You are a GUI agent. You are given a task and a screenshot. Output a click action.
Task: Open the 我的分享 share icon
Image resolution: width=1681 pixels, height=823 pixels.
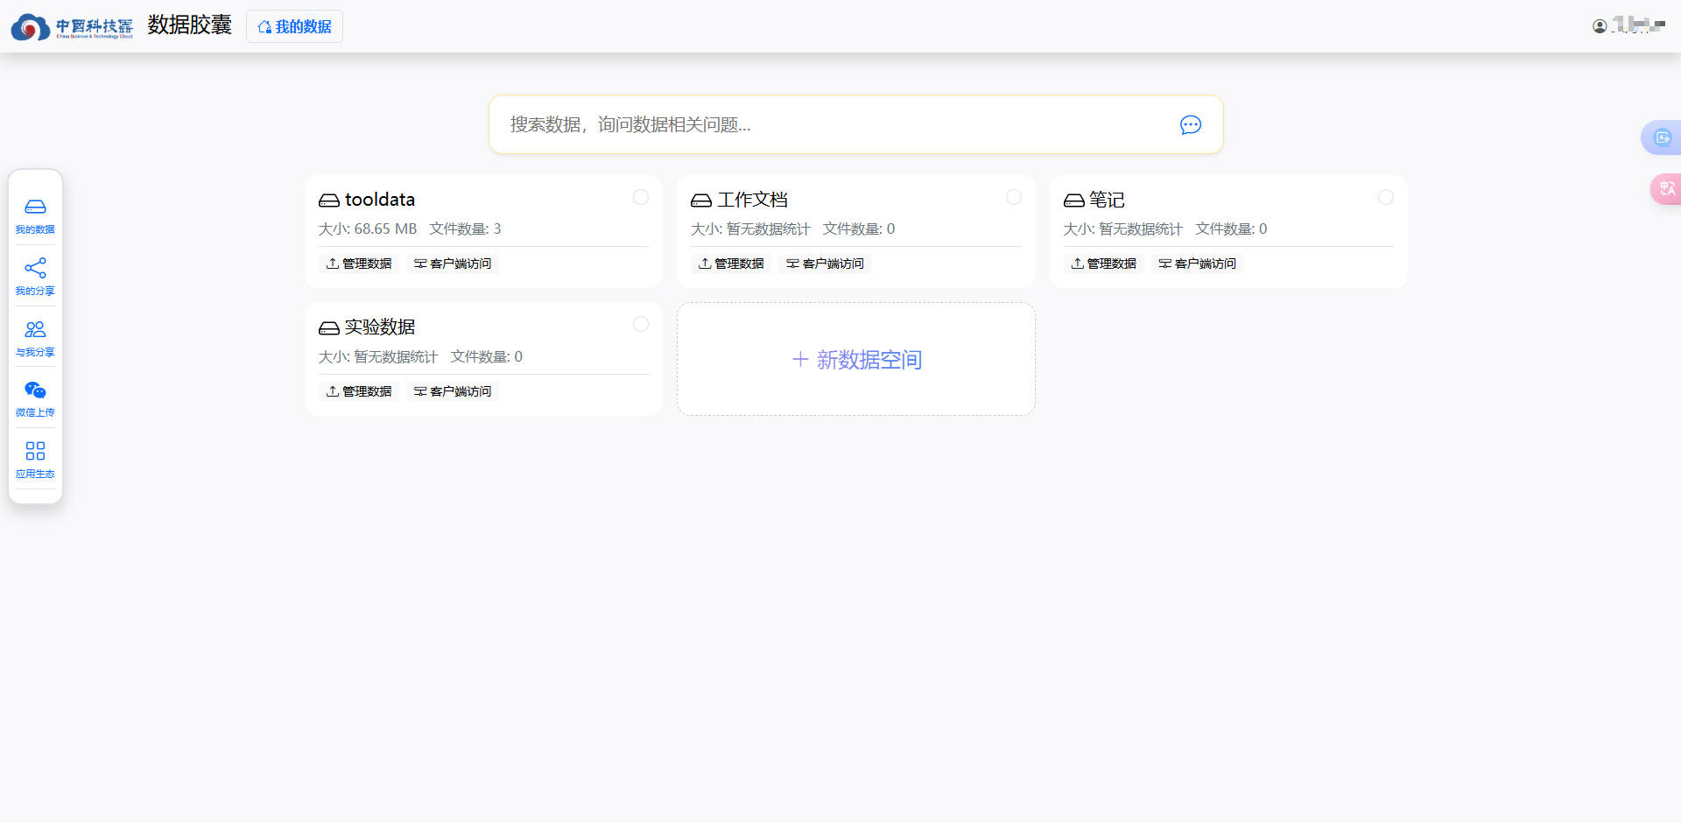point(35,269)
